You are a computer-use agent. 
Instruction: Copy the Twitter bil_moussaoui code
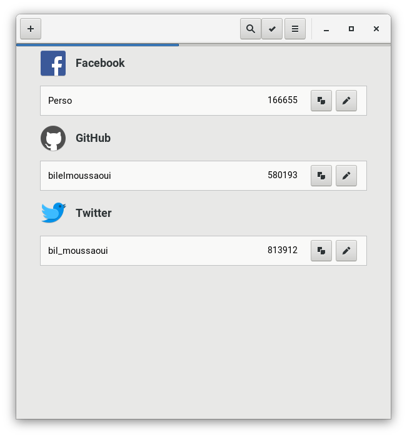[321, 251]
